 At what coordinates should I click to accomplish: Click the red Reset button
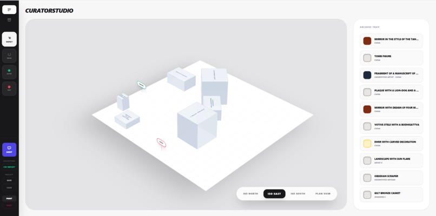click(9, 205)
